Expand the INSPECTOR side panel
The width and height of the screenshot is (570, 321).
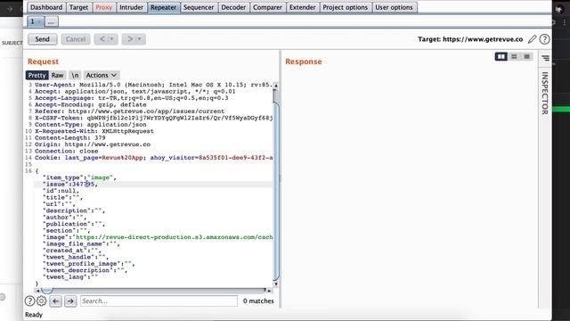[545, 93]
